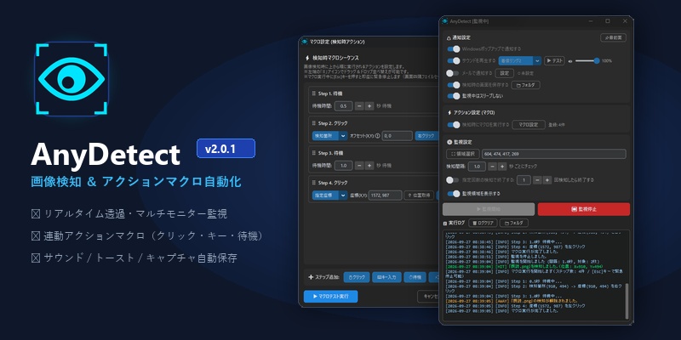
Task: Click the lightning icon beside 検知時マクロシーケンス
Action: point(307,57)
